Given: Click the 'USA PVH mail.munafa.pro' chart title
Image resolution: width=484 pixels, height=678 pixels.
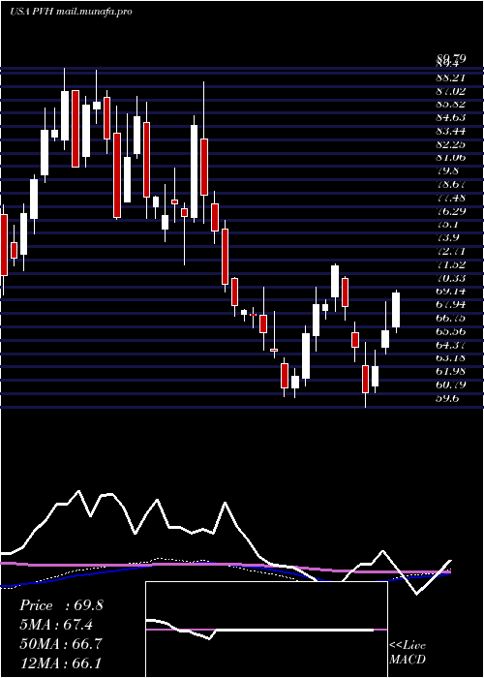Looking at the screenshot, I should tap(71, 12).
